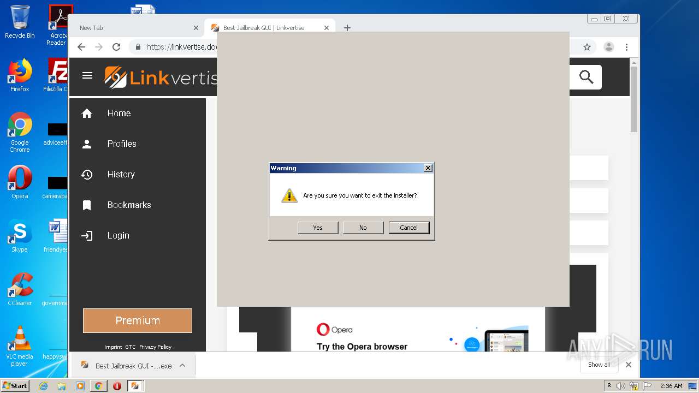Open the Imprint link

113,347
